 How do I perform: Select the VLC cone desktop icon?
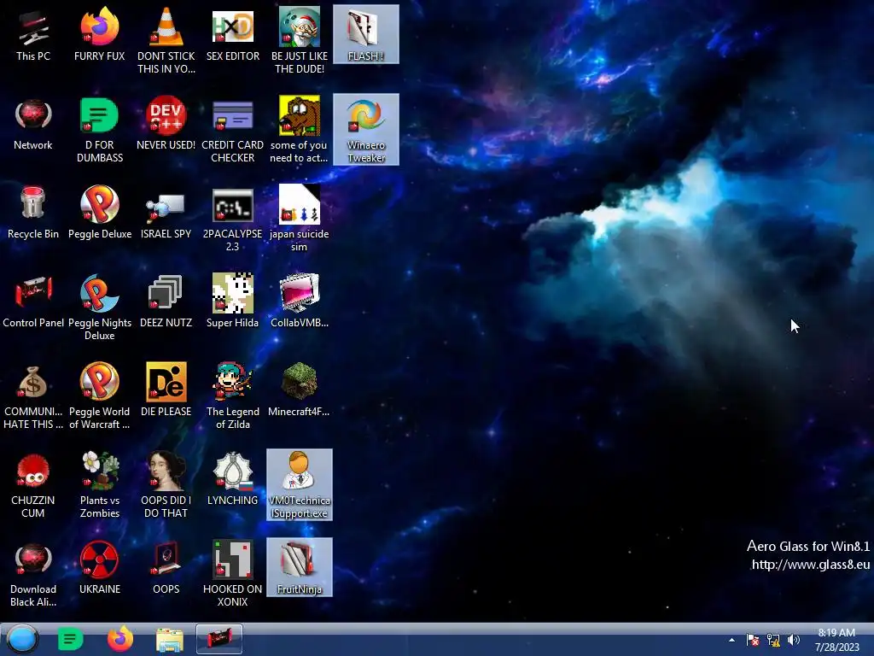pos(166,40)
